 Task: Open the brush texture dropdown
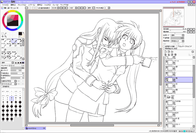tap(9, 84)
